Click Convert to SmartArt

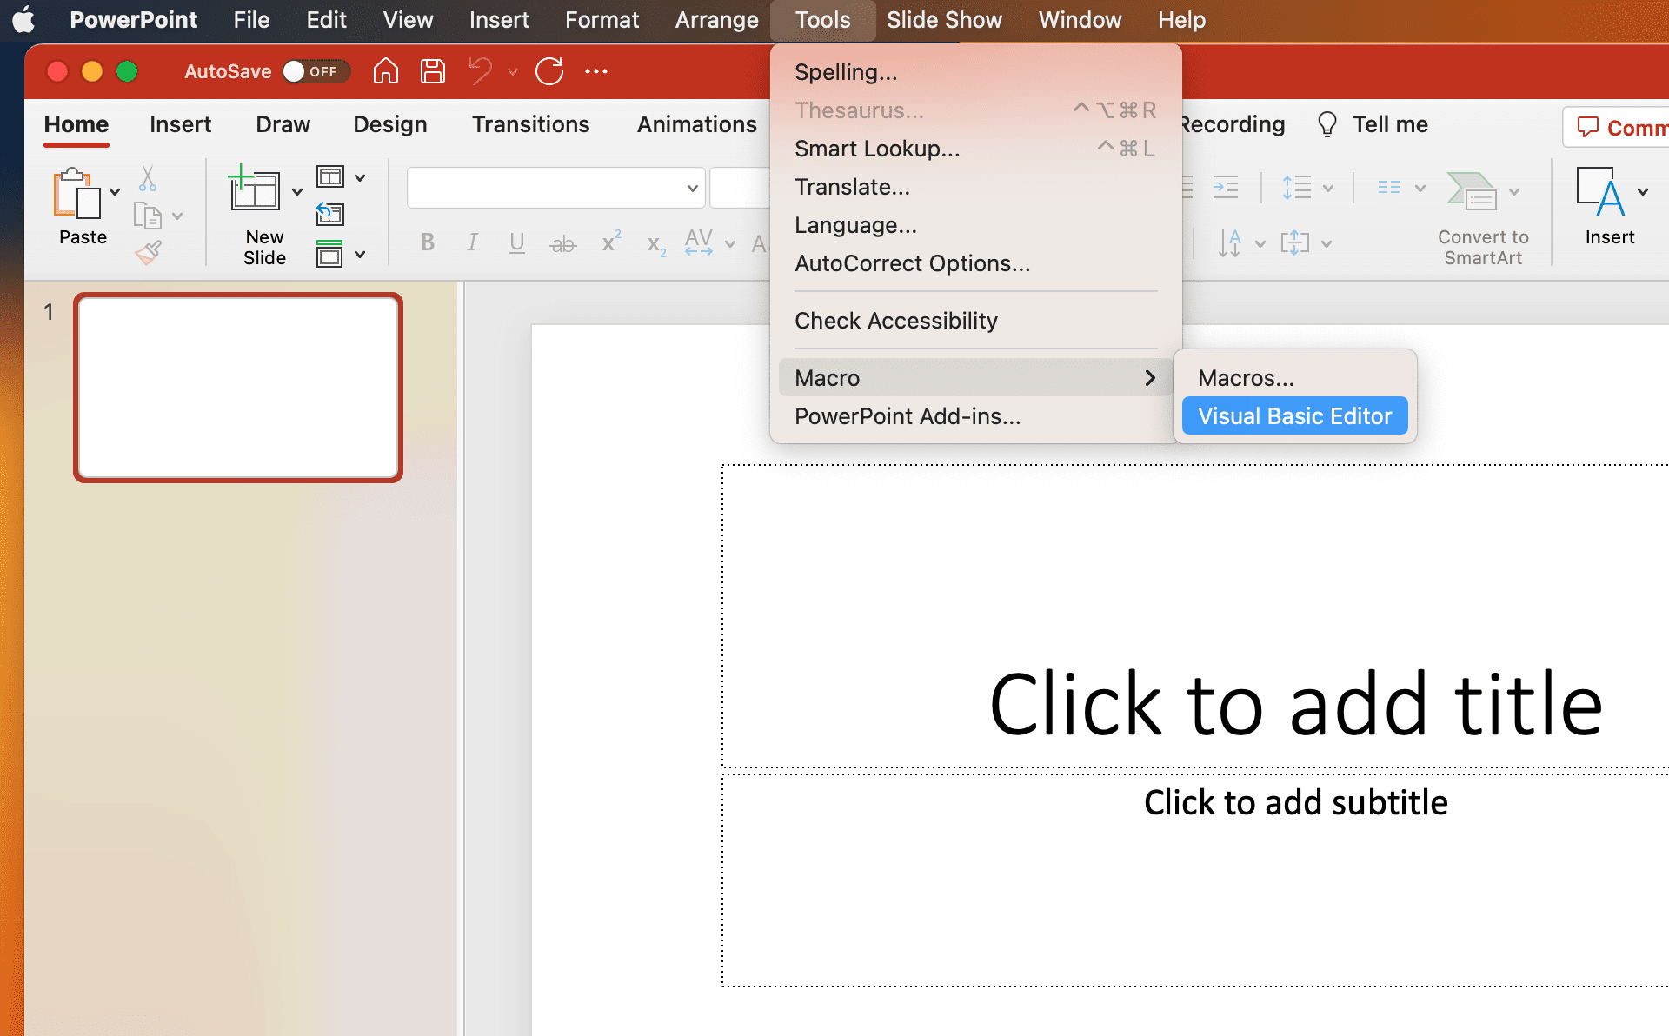(x=1481, y=213)
